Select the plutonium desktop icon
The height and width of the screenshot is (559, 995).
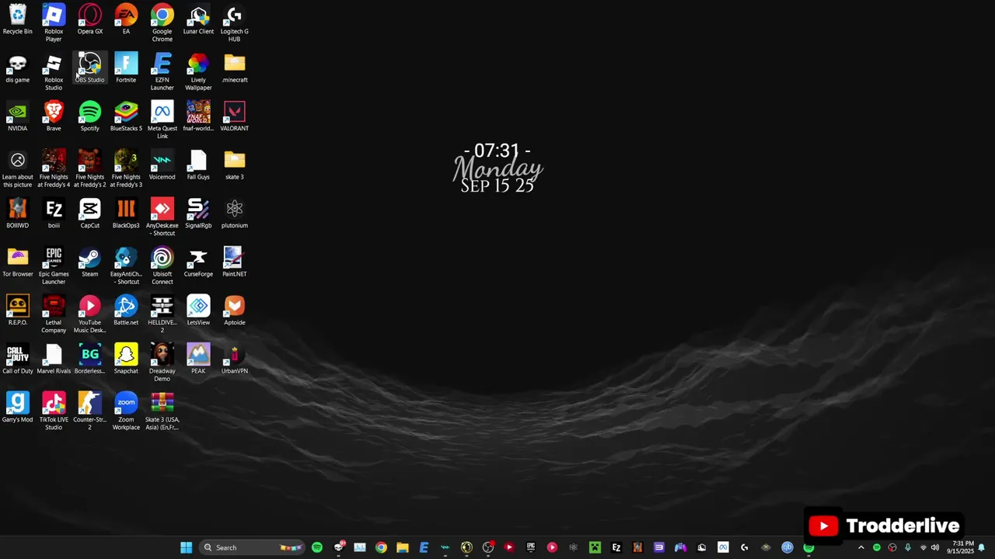point(234,214)
